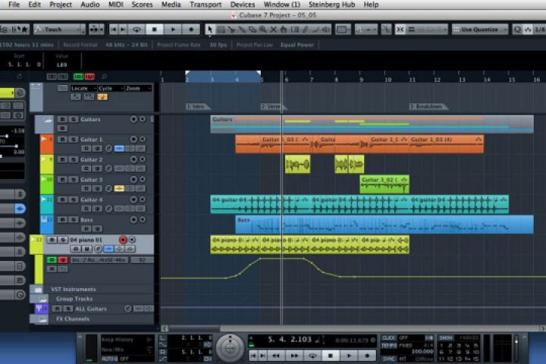Open the color selector dropdown in toolbar
The width and height of the screenshot is (546, 364).
343,30
